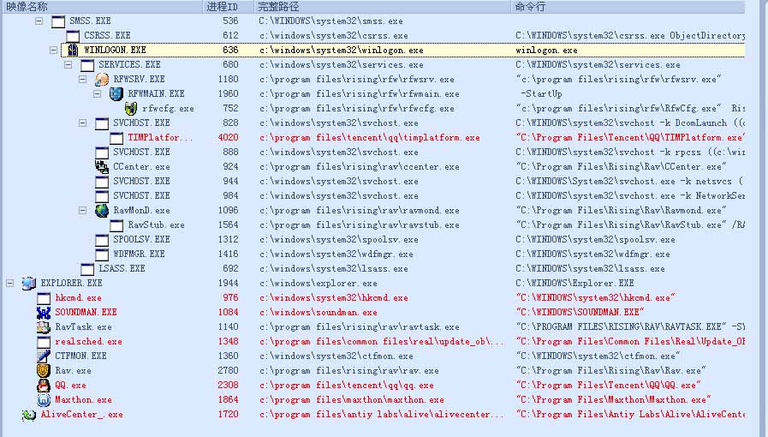Sort by the 完整路径 column header

tap(383, 7)
